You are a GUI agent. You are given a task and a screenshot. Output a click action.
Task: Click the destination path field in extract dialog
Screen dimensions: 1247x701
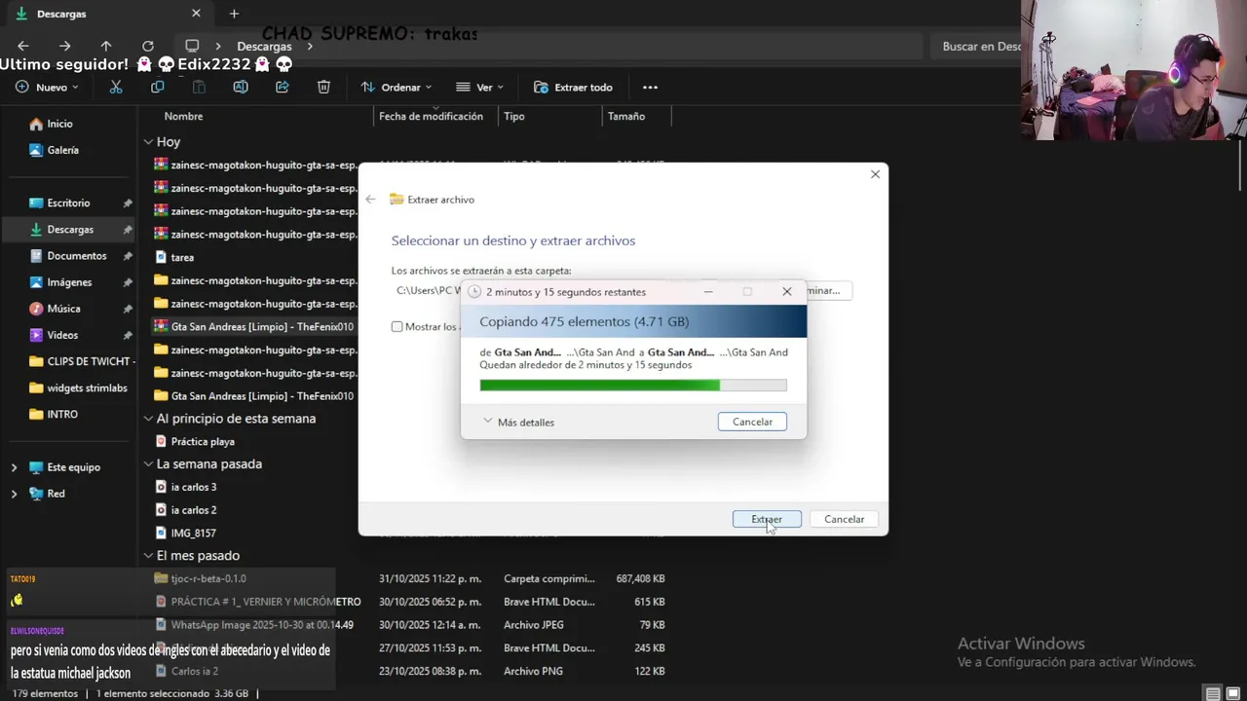pyautogui.click(x=426, y=290)
